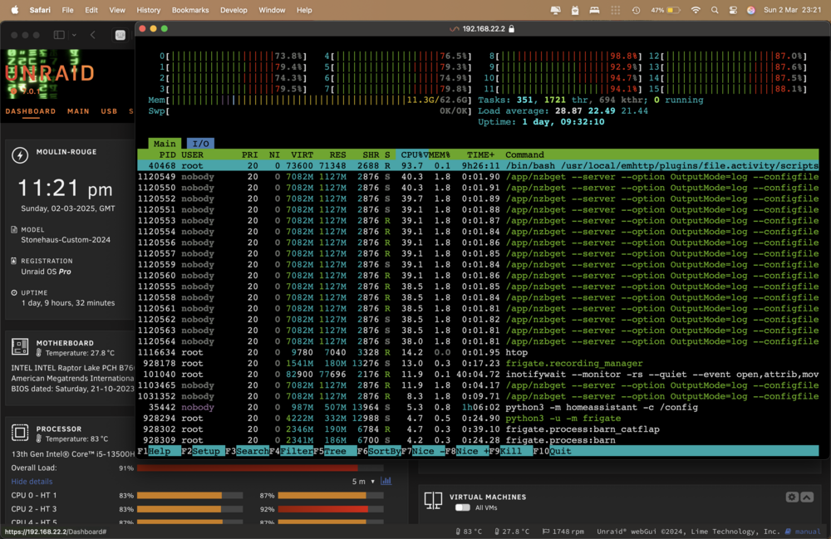
Task: Sort by the PID column header
Action: coord(168,154)
